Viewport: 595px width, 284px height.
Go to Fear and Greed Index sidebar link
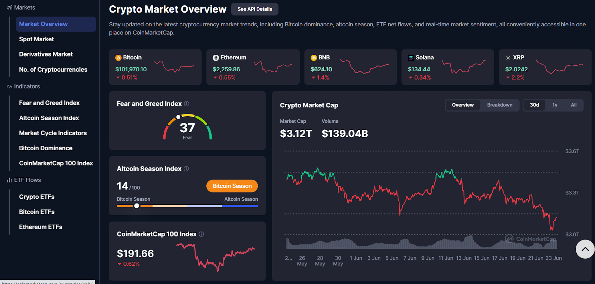pos(49,103)
